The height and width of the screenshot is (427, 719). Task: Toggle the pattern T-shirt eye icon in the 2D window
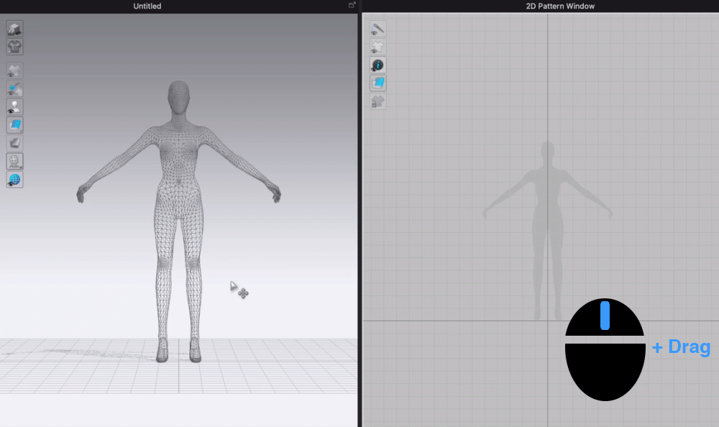tap(378, 47)
